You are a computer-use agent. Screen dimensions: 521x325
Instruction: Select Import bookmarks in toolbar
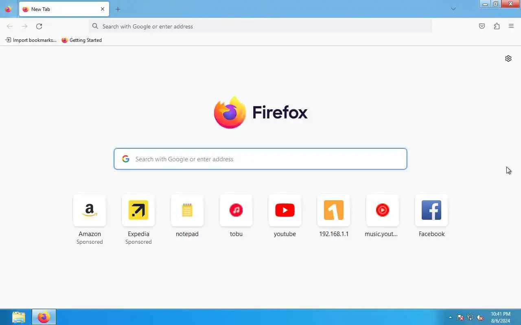pos(31,40)
